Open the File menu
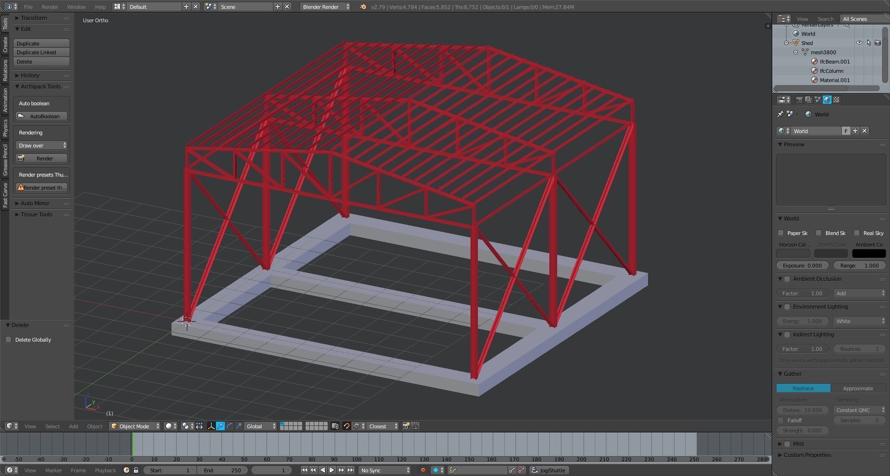 click(x=28, y=6)
